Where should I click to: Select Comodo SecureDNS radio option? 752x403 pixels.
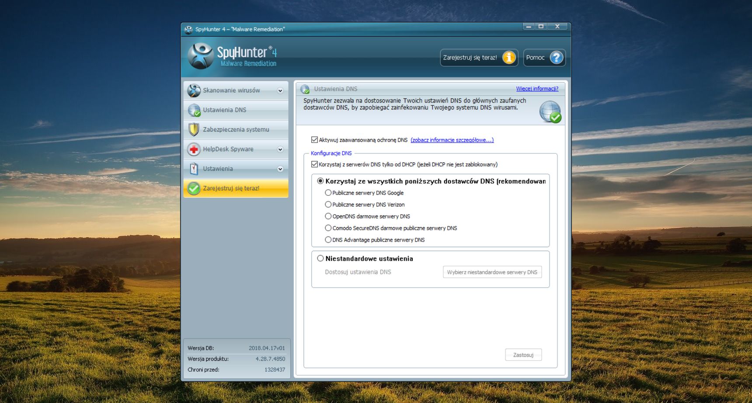click(328, 228)
